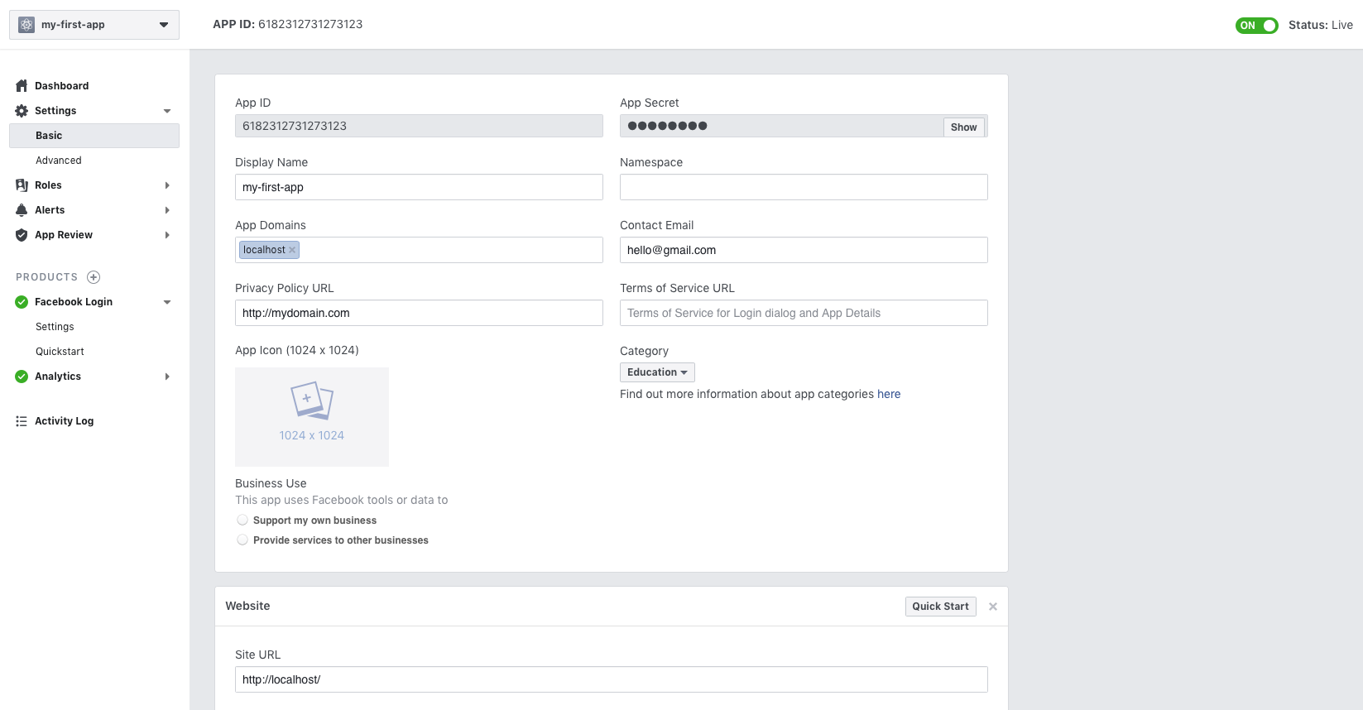Image resolution: width=1363 pixels, height=710 pixels.
Task: Click the Namespace input field
Action: pyautogui.click(x=804, y=187)
